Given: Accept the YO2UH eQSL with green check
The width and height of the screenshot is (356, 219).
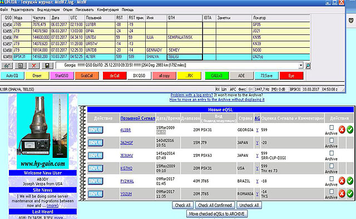Looking at the screenshot, I should click(x=350, y=193).
